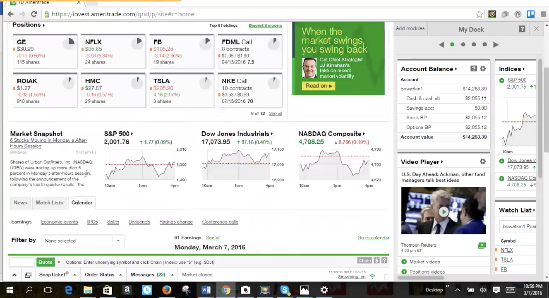Toggle Streaming: on link

(352, 277)
